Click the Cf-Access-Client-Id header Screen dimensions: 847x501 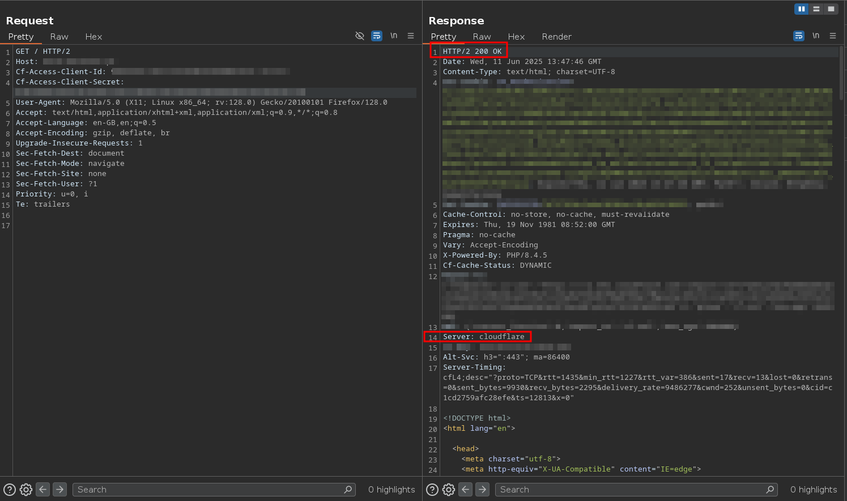point(153,72)
